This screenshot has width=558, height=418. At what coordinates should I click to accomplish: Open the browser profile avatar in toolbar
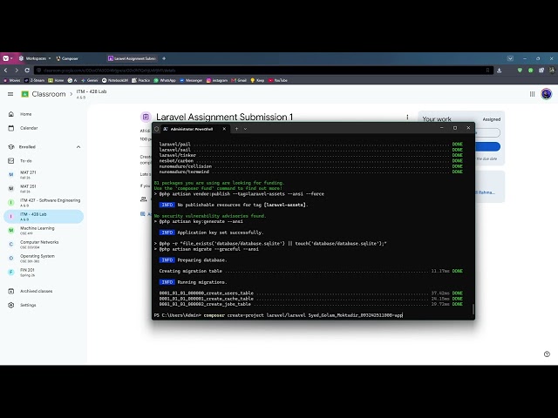(552, 71)
